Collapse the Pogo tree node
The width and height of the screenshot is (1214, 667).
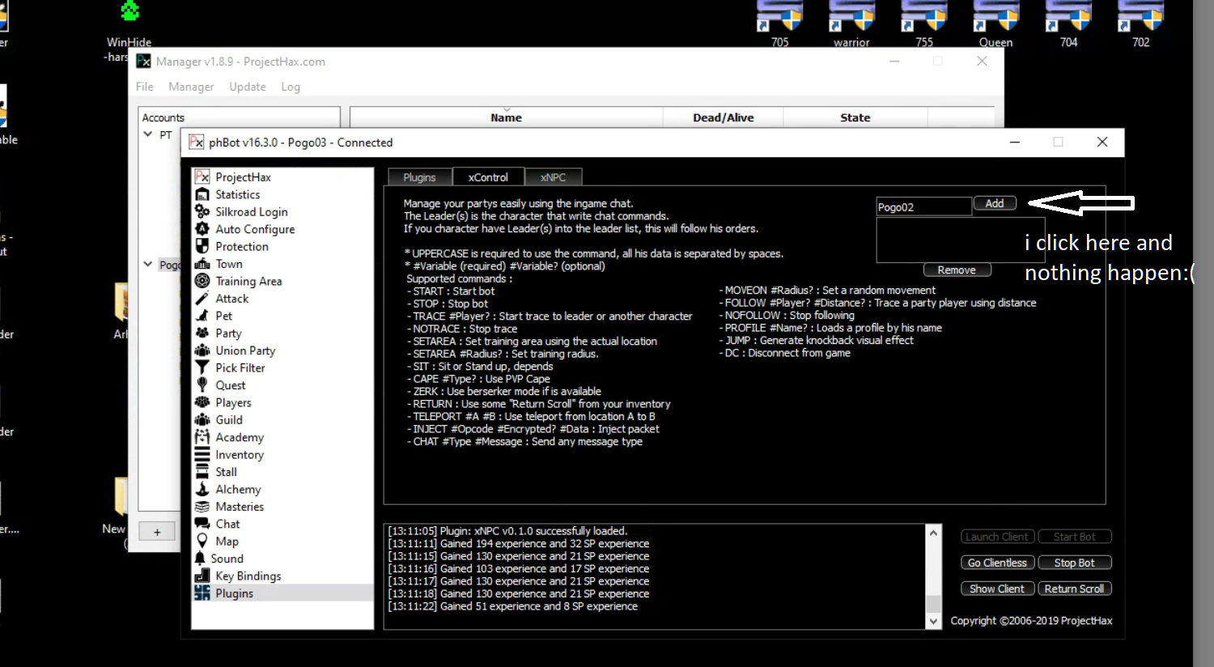click(x=147, y=264)
